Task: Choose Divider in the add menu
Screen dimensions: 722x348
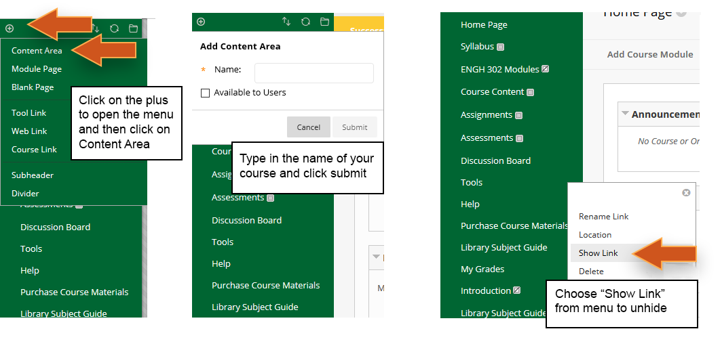Action: tap(25, 194)
